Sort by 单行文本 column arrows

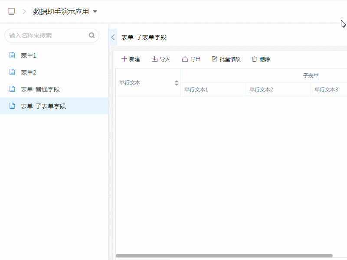click(177, 83)
